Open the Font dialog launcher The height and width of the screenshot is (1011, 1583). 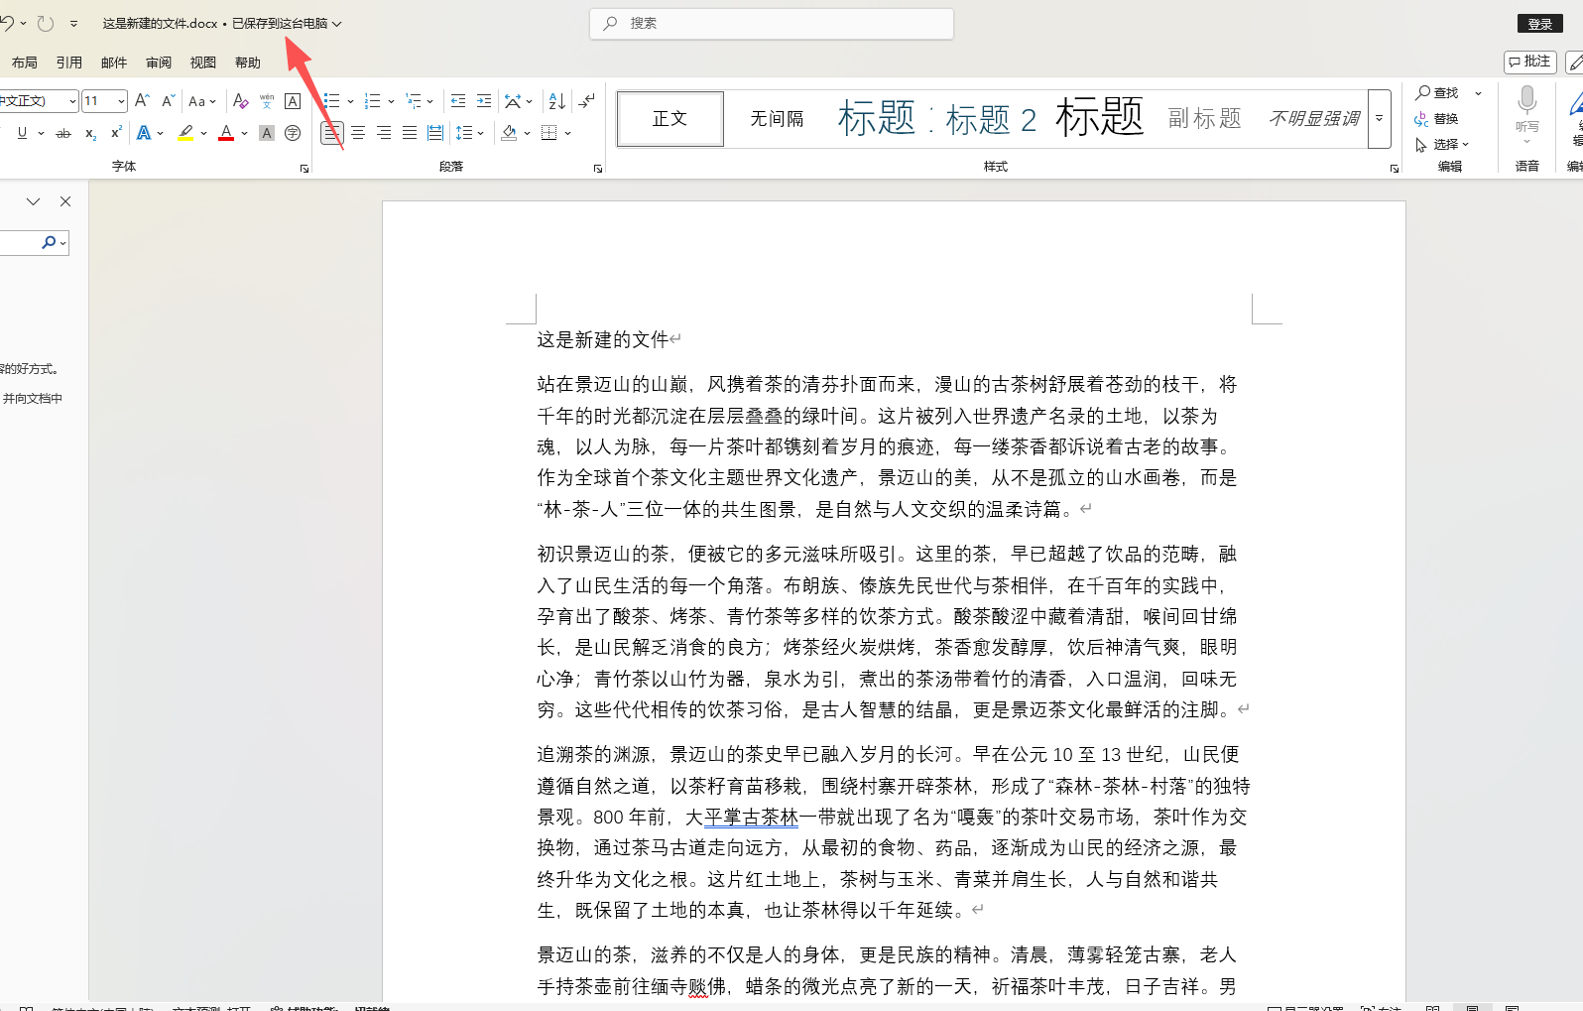tap(304, 169)
